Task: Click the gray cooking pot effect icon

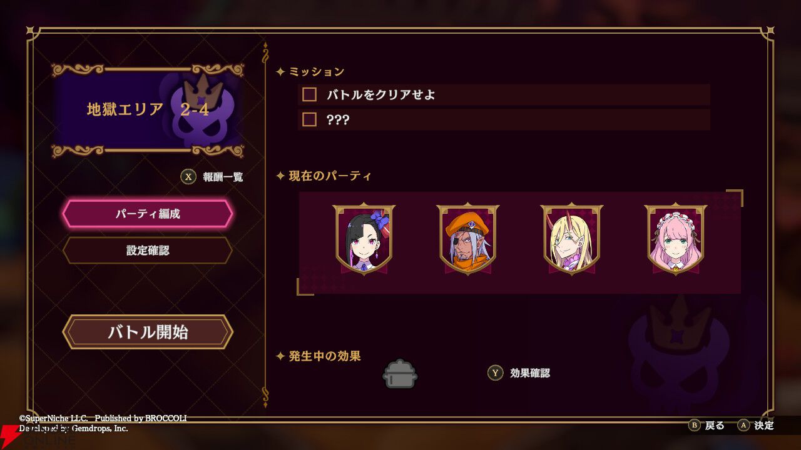Action: 400,374
